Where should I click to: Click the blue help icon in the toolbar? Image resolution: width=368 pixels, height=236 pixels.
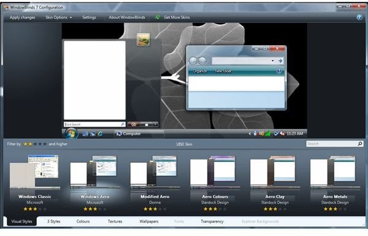[x=359, y=17]
